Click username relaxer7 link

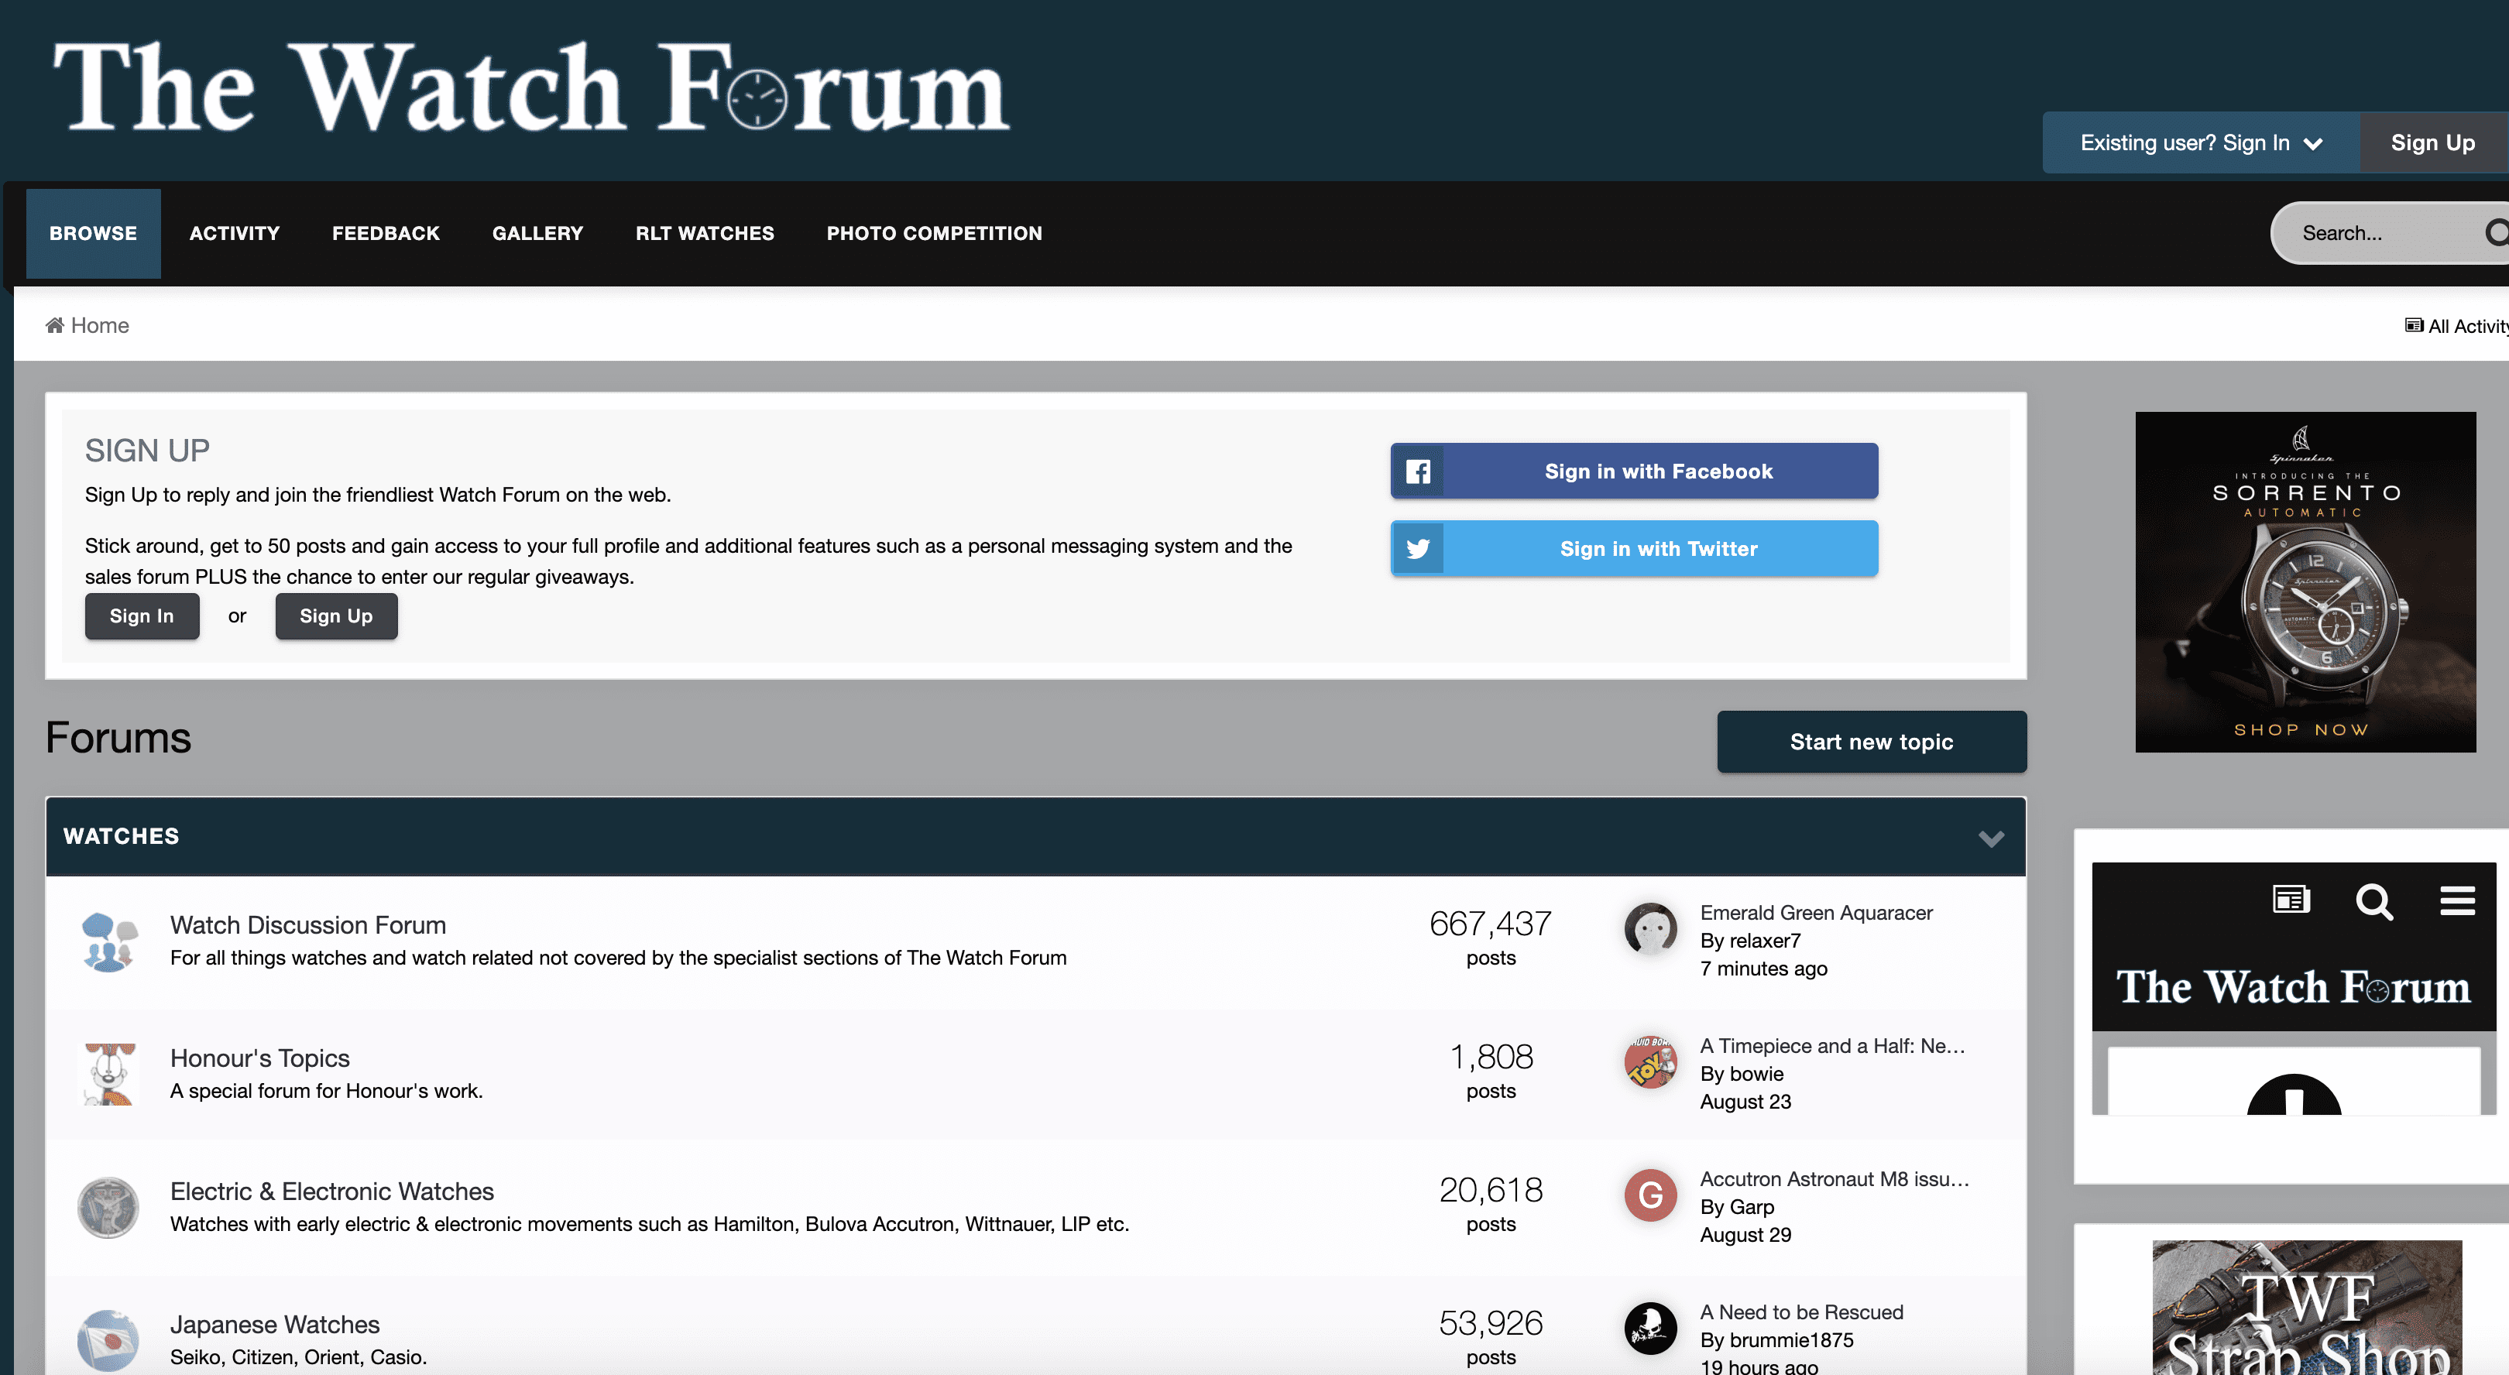(x=1765, y=941)
